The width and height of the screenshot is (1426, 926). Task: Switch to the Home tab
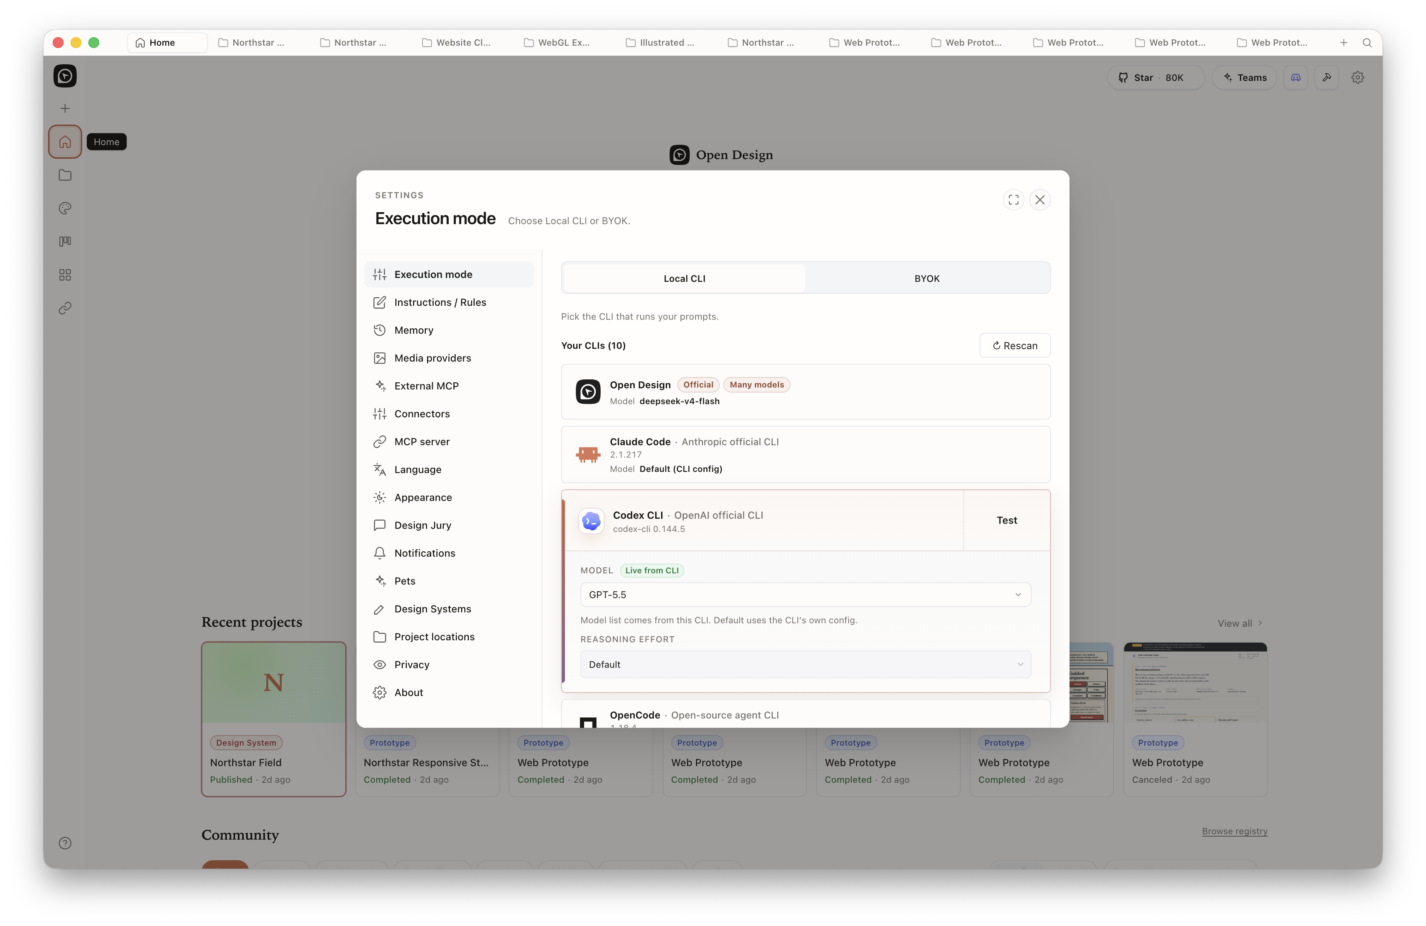[x=167, y=43]
